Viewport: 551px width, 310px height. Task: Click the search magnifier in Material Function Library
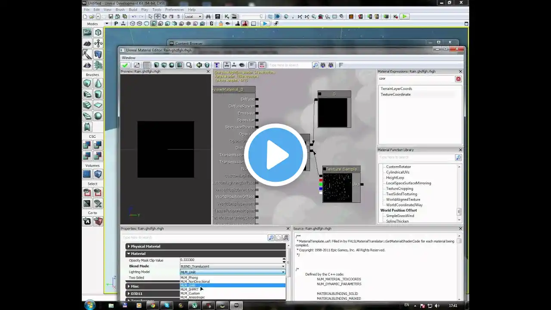458,158
